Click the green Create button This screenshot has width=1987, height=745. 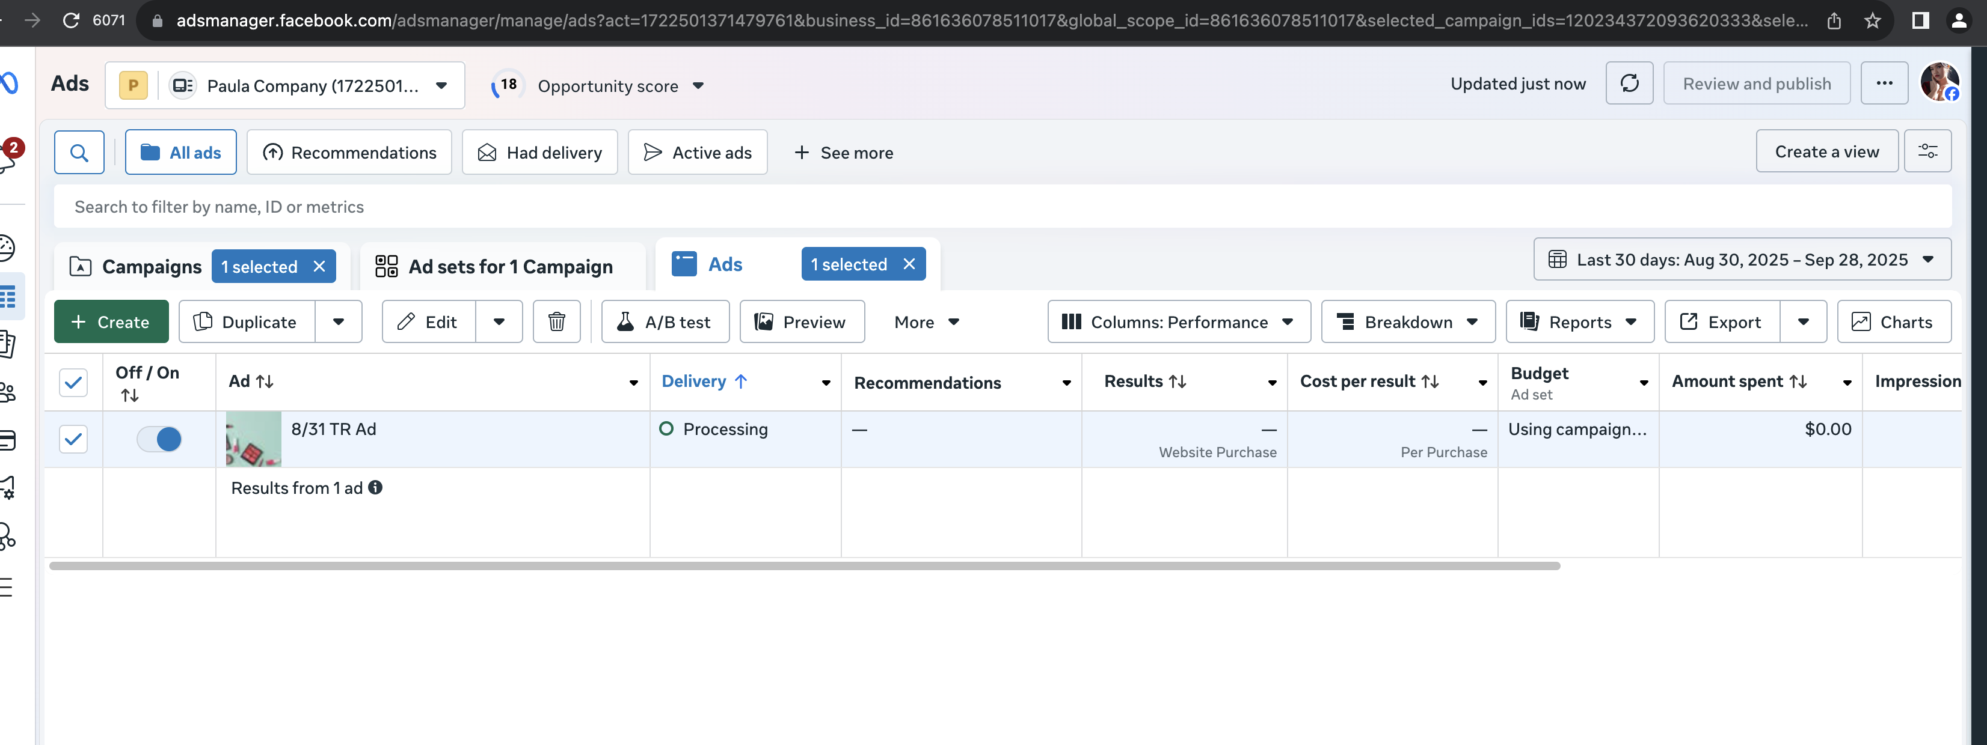click(111, 321)
